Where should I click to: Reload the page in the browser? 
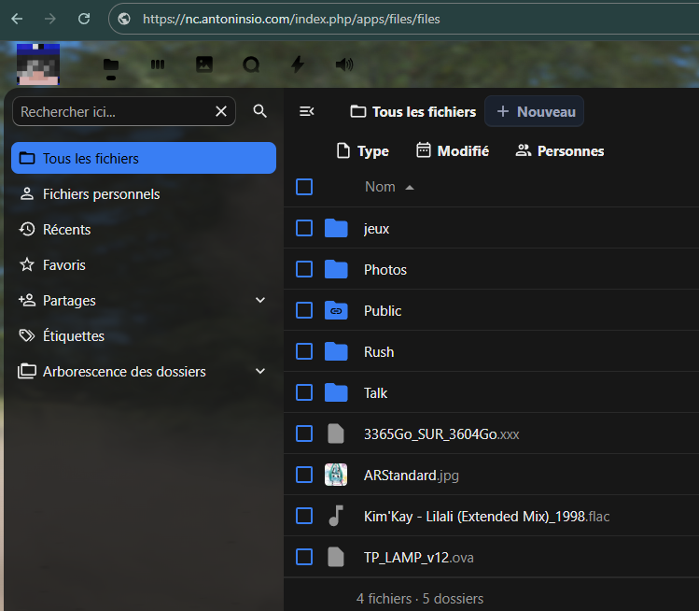pos(84,19)
